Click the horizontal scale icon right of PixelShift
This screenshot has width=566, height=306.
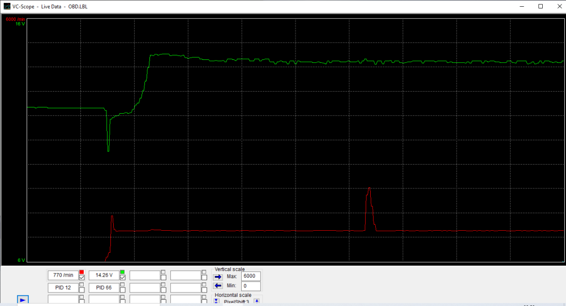click(256, 301)
